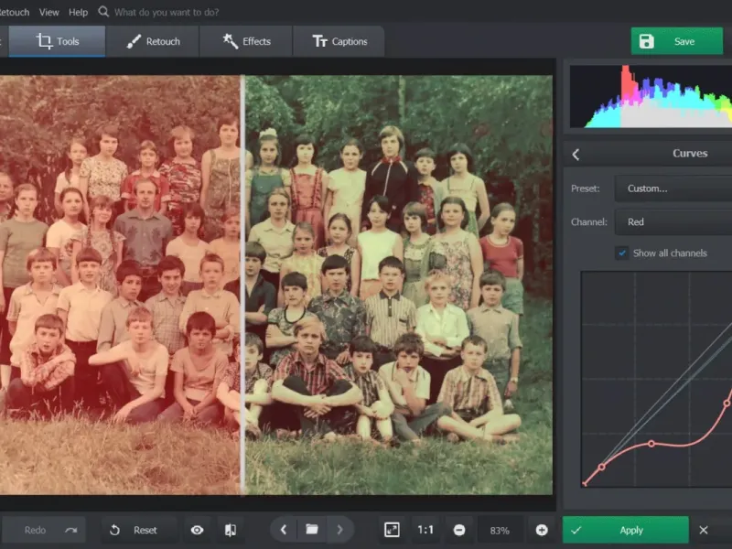Image resolution: width=732 pixels, height=549 pixels.
Task: Click the 'What do you want to do?' search field
Action: (x=166, y=12)
